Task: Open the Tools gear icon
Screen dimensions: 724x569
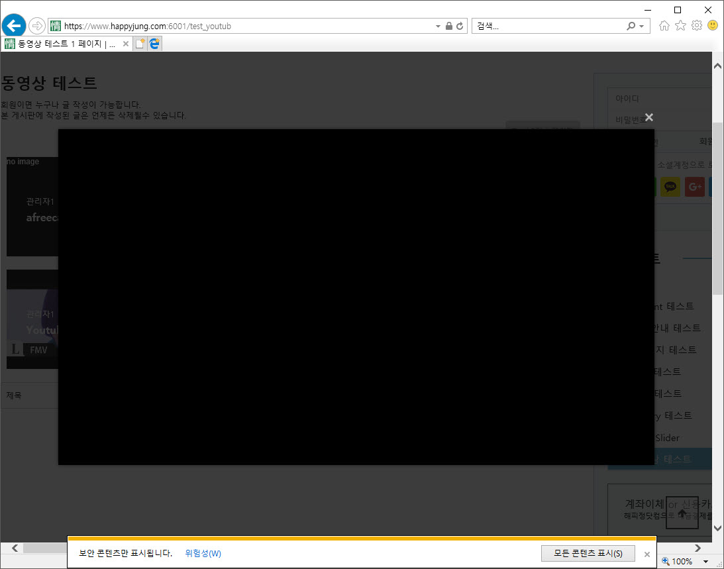Action: point(696,26)
